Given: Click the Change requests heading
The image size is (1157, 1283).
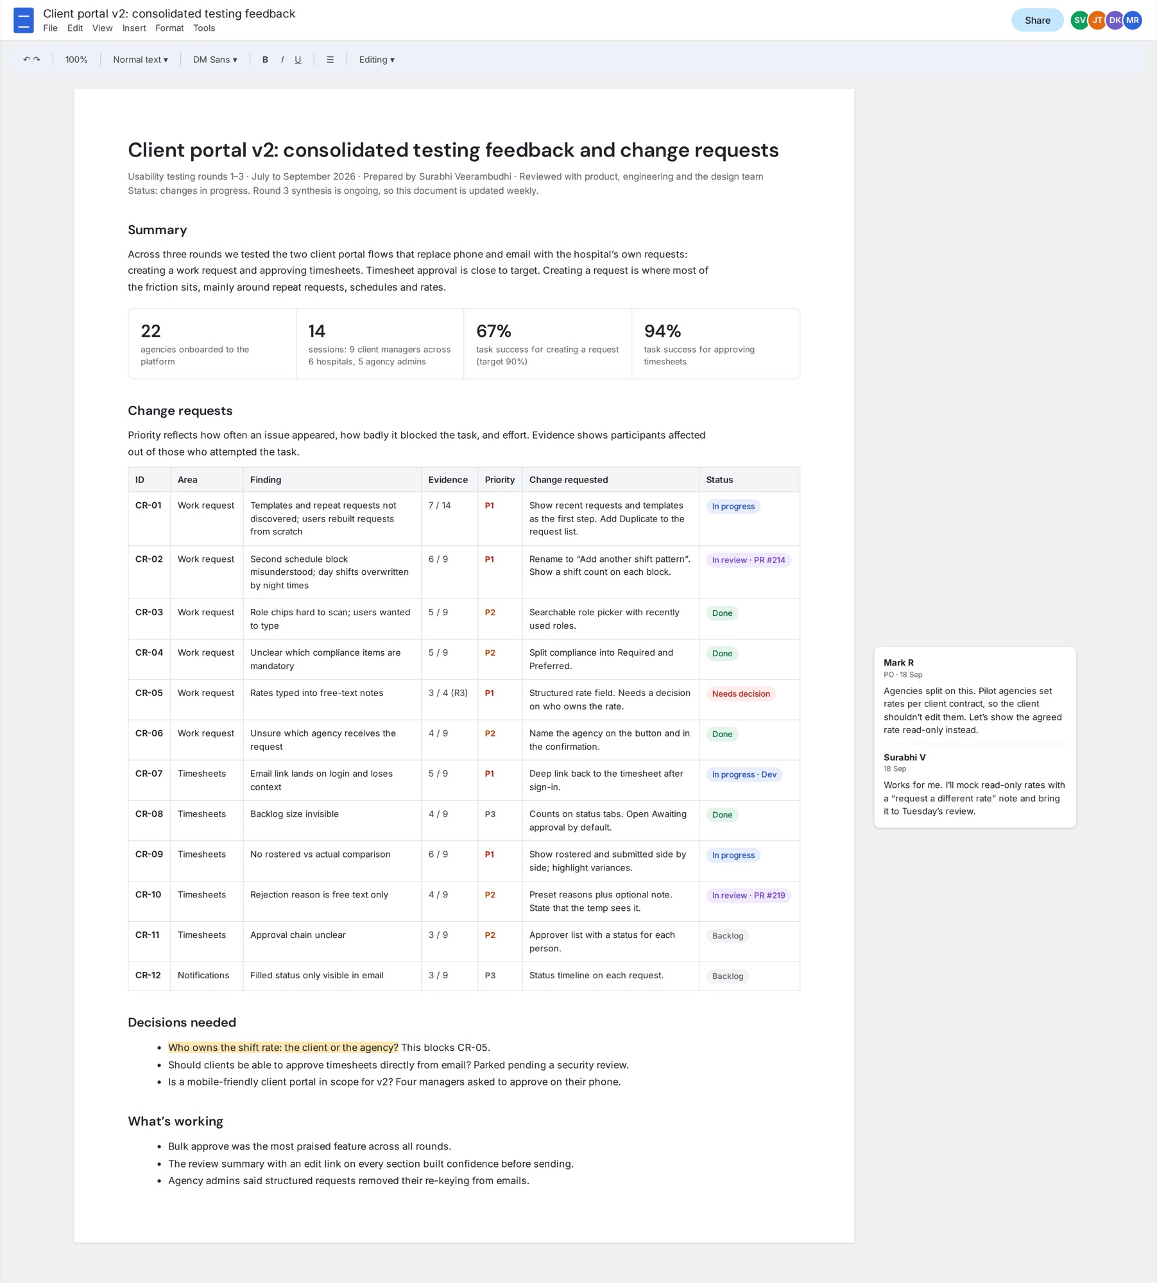Looking at the screenshot, I should pos(180,411).
